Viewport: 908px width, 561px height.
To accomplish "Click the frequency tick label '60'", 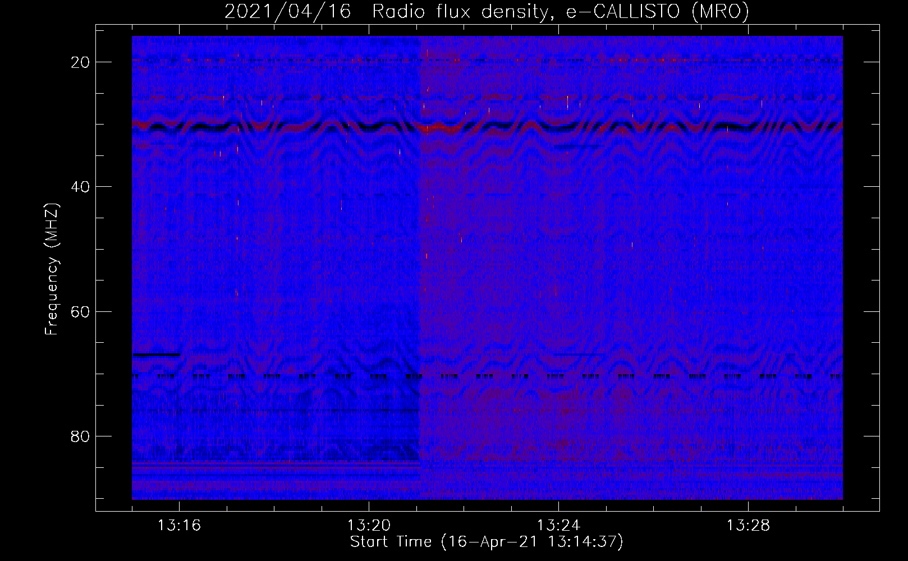I will click(81, 311).
